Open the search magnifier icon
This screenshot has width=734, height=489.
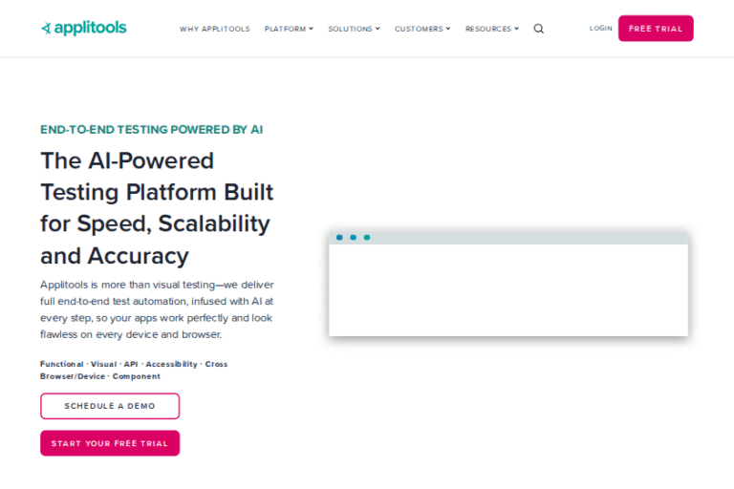[x=538, y=29]
